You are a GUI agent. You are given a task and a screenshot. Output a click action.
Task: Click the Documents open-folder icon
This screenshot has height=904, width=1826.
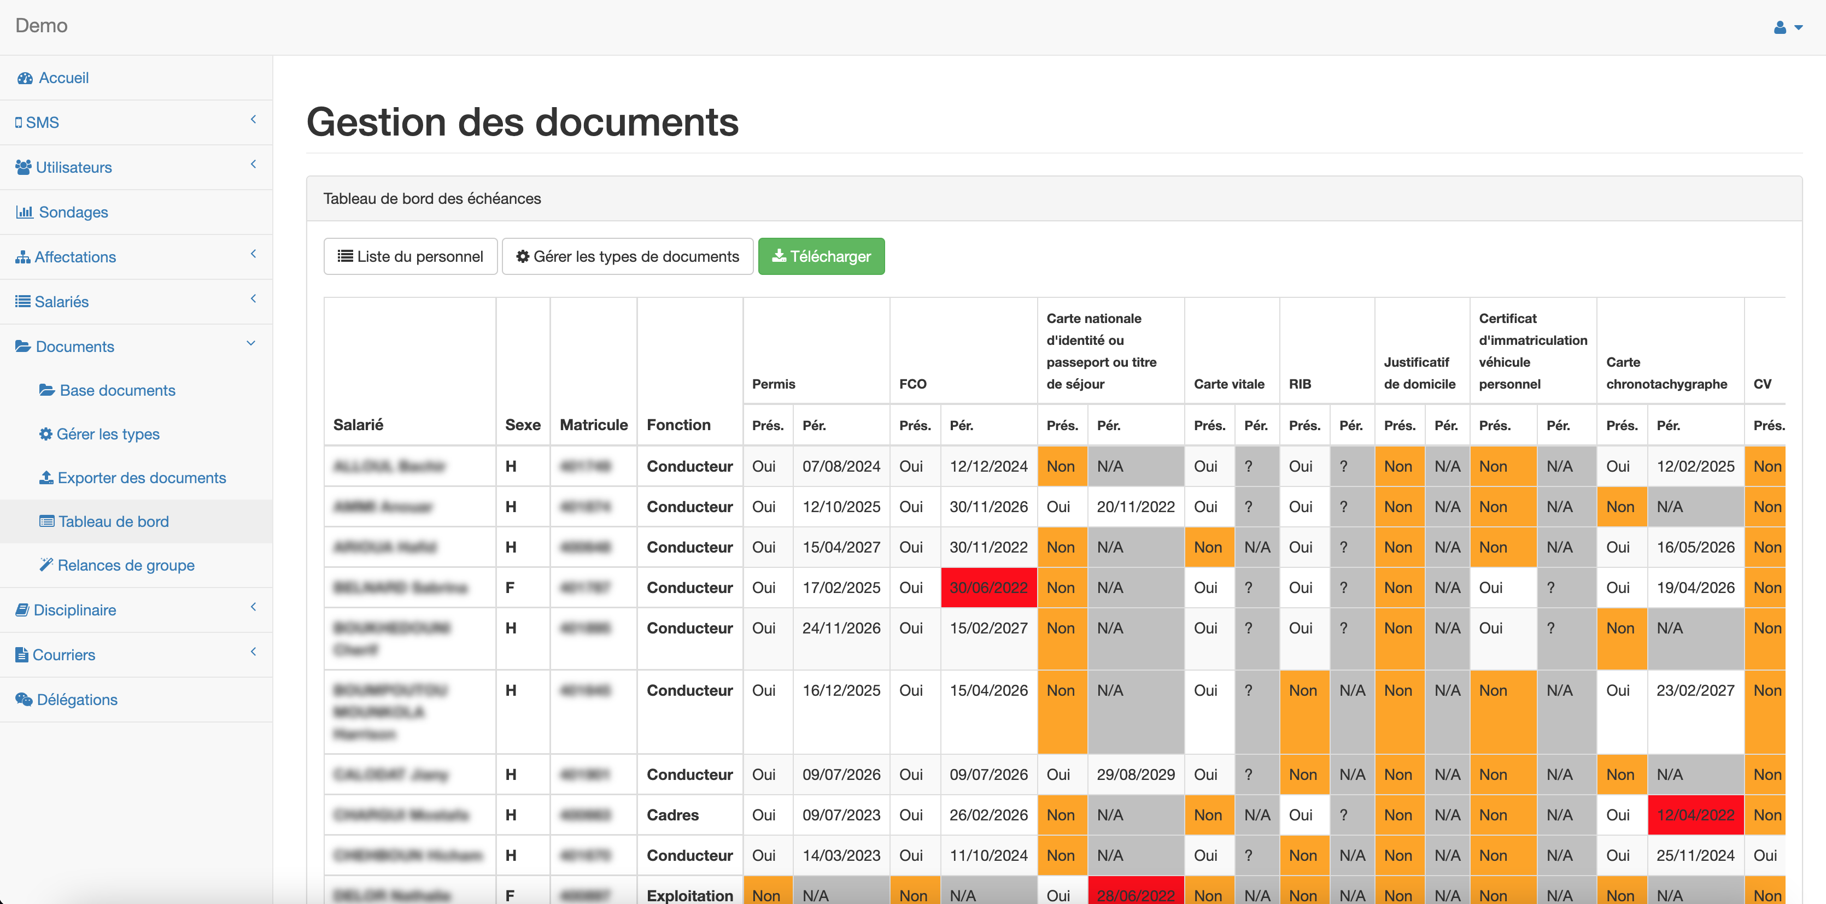coord(24,347)
